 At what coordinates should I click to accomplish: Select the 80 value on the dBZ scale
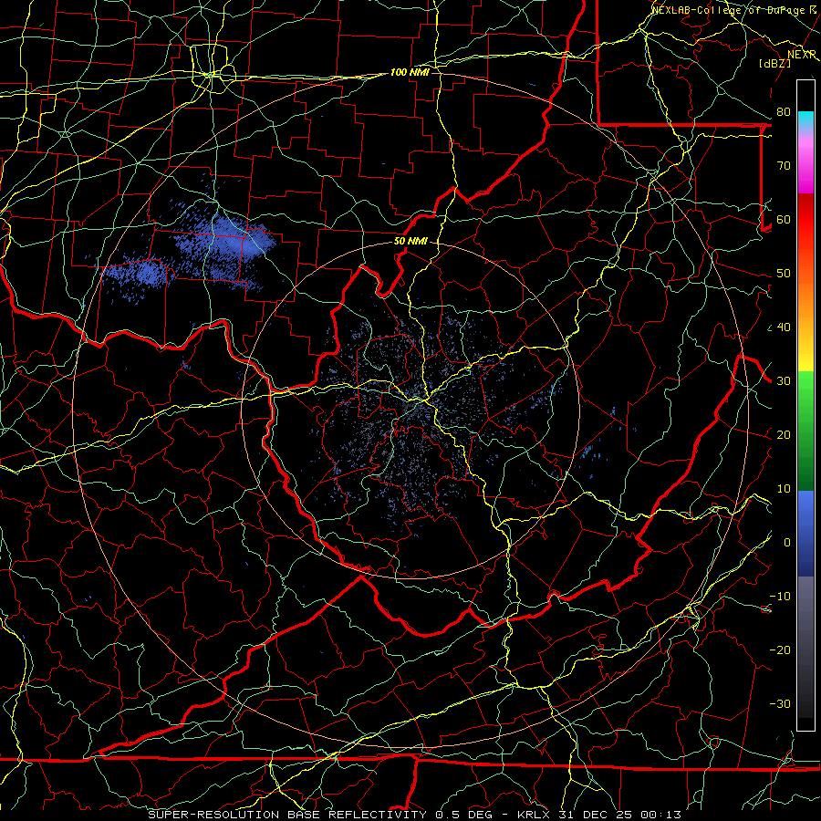click(x=784, y=112)
